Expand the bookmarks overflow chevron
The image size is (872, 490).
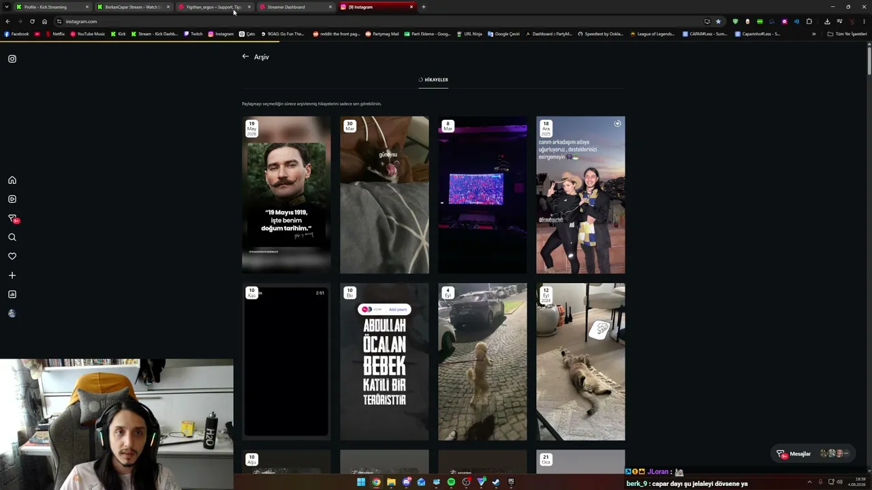click(813, 34)
